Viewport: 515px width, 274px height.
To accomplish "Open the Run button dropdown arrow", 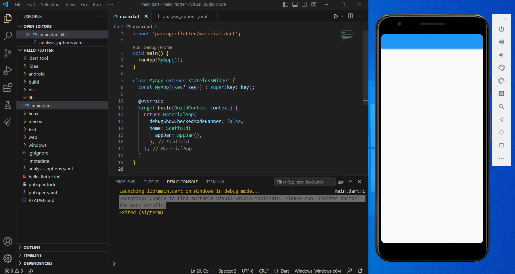I will point(342,16).
